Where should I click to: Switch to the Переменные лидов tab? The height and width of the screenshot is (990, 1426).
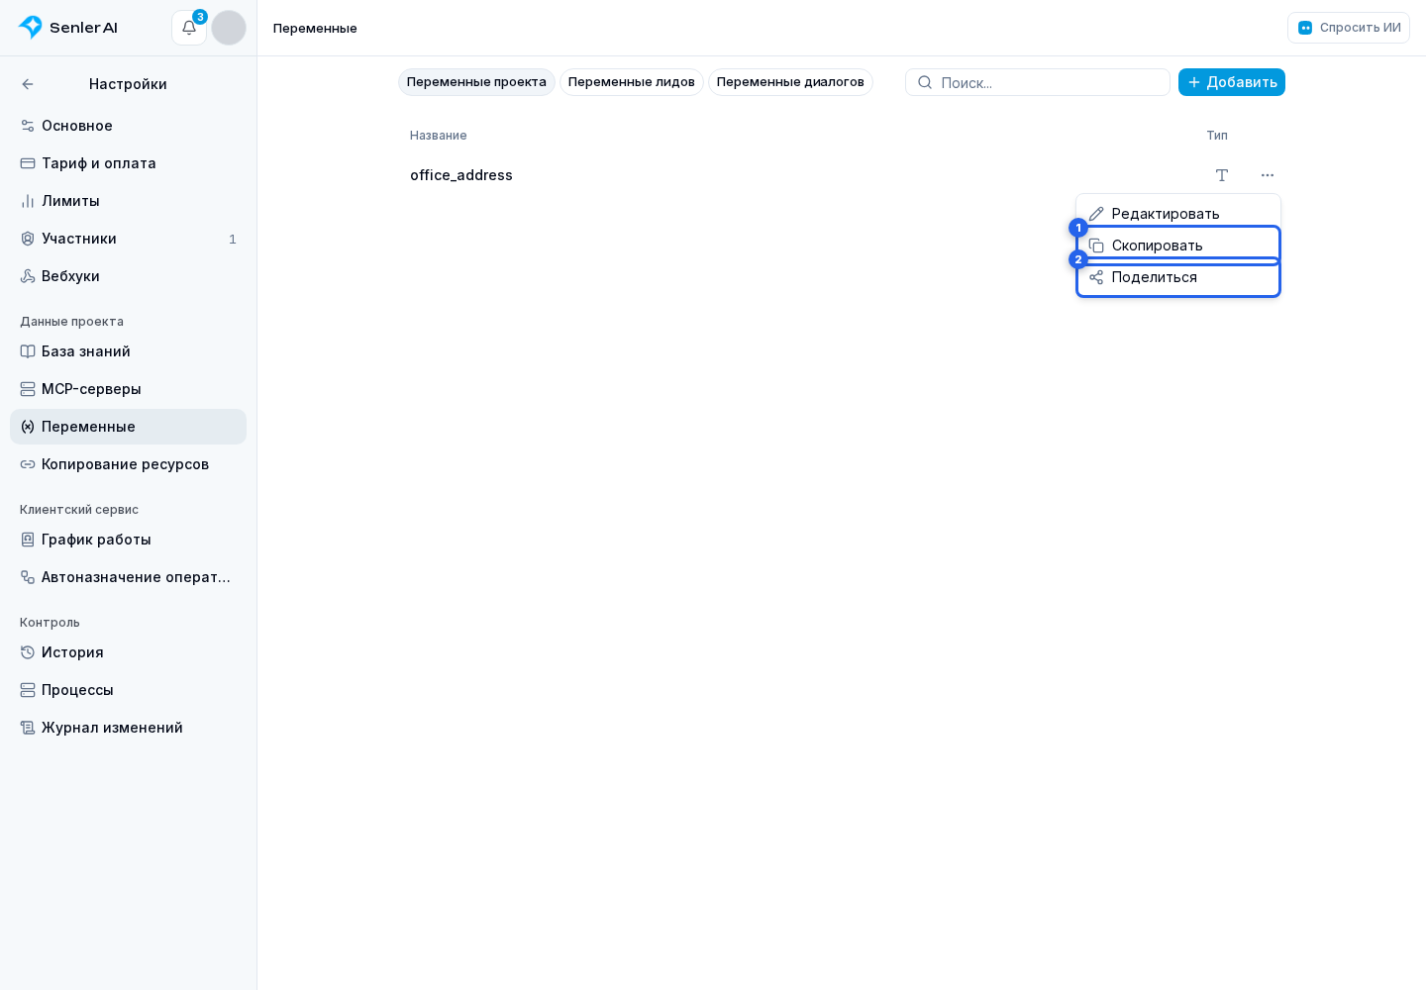(x=632, y=82)
